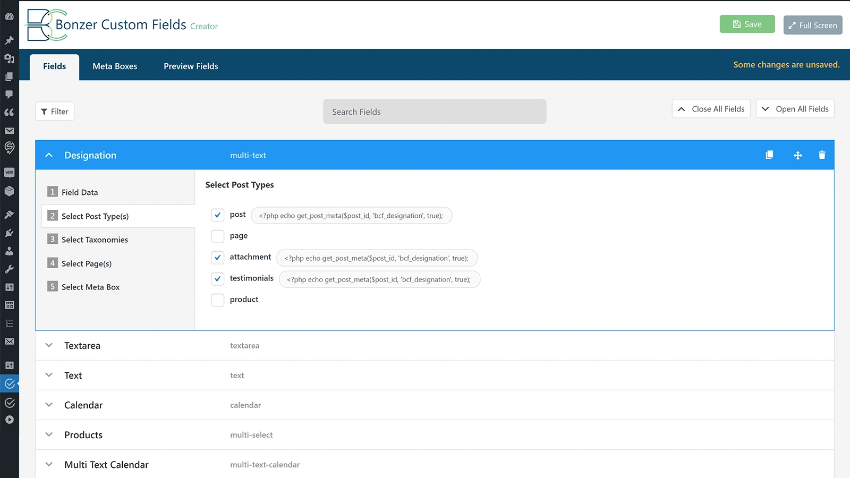Duplicate the Designation field via copy icon
The width and height of the screenshot is (850, 478).
[x=769, y=155]
